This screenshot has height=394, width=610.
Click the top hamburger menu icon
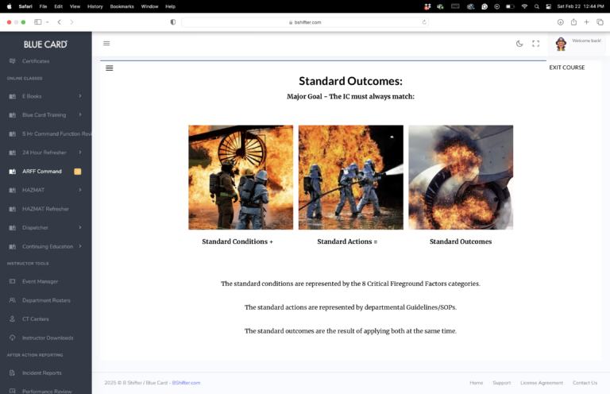pos(106,44)
